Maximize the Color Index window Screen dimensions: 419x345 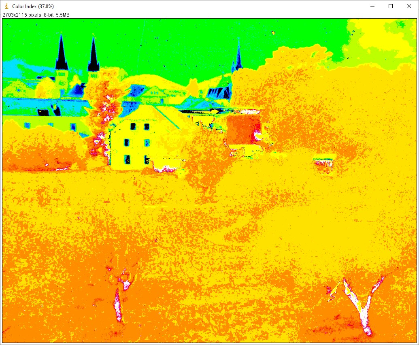[391, 6]
